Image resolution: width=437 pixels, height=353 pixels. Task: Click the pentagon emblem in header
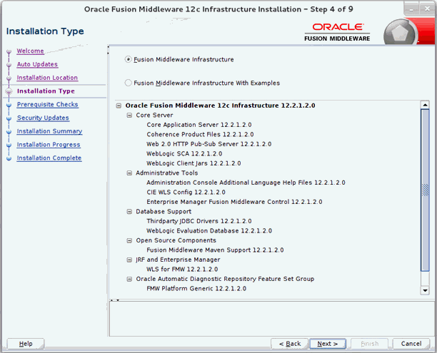pos(400,33)
